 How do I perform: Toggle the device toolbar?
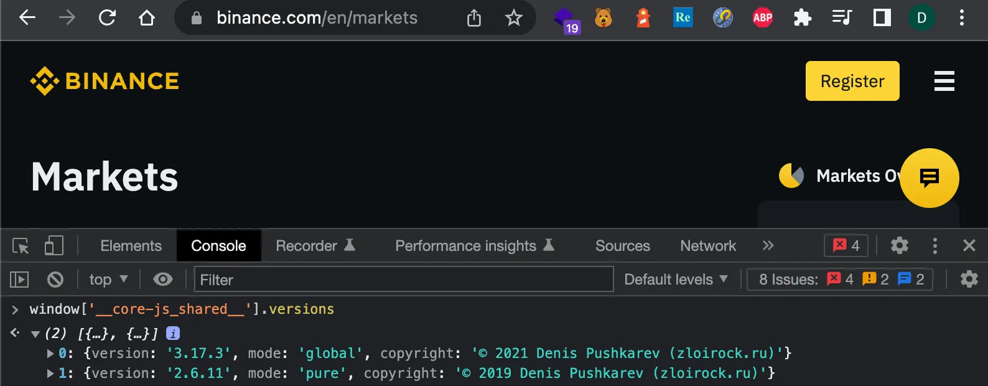(x=54, y=245)
